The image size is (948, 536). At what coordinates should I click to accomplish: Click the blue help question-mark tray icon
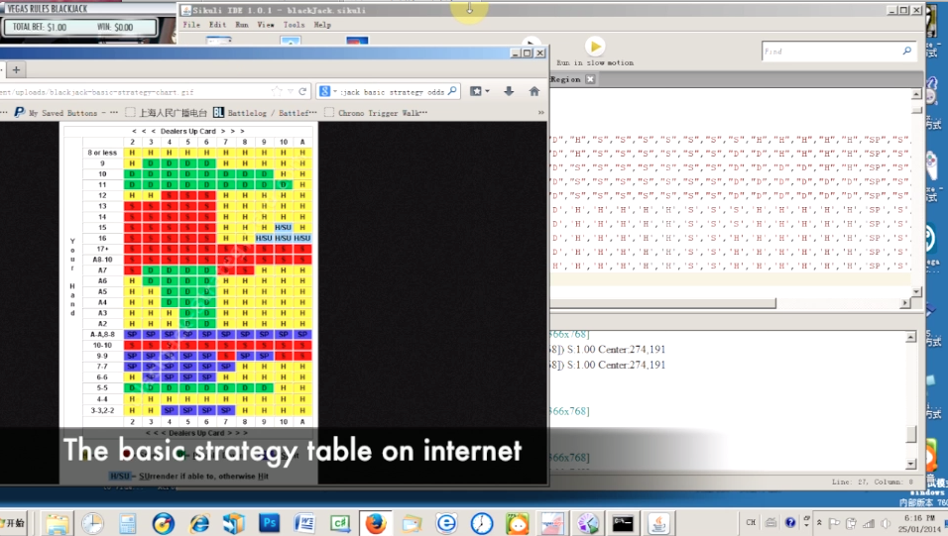pyautogui.click(x=790, y=523)
